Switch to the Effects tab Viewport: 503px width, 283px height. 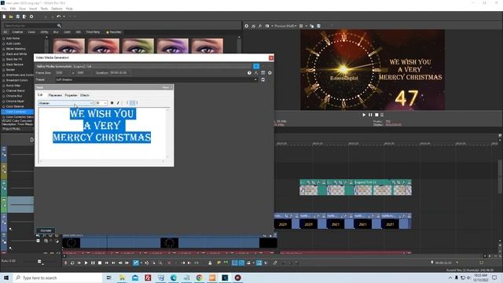(85, 95)
